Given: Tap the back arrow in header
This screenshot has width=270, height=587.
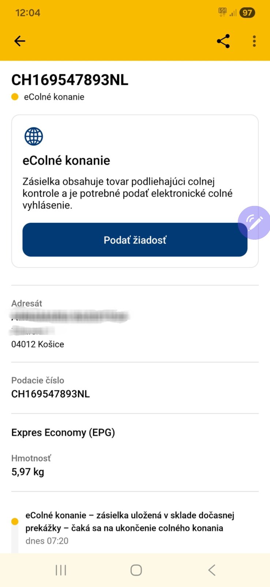Looking at the screenshot, I should pos(20,41).
